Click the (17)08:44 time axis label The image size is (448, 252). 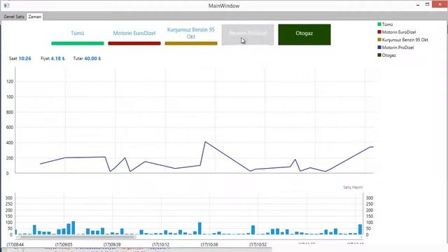[15, 245]
